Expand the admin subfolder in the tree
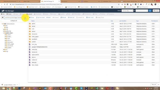Image resolution: width=160 pixels, height=90 pixels. [5, 35]
